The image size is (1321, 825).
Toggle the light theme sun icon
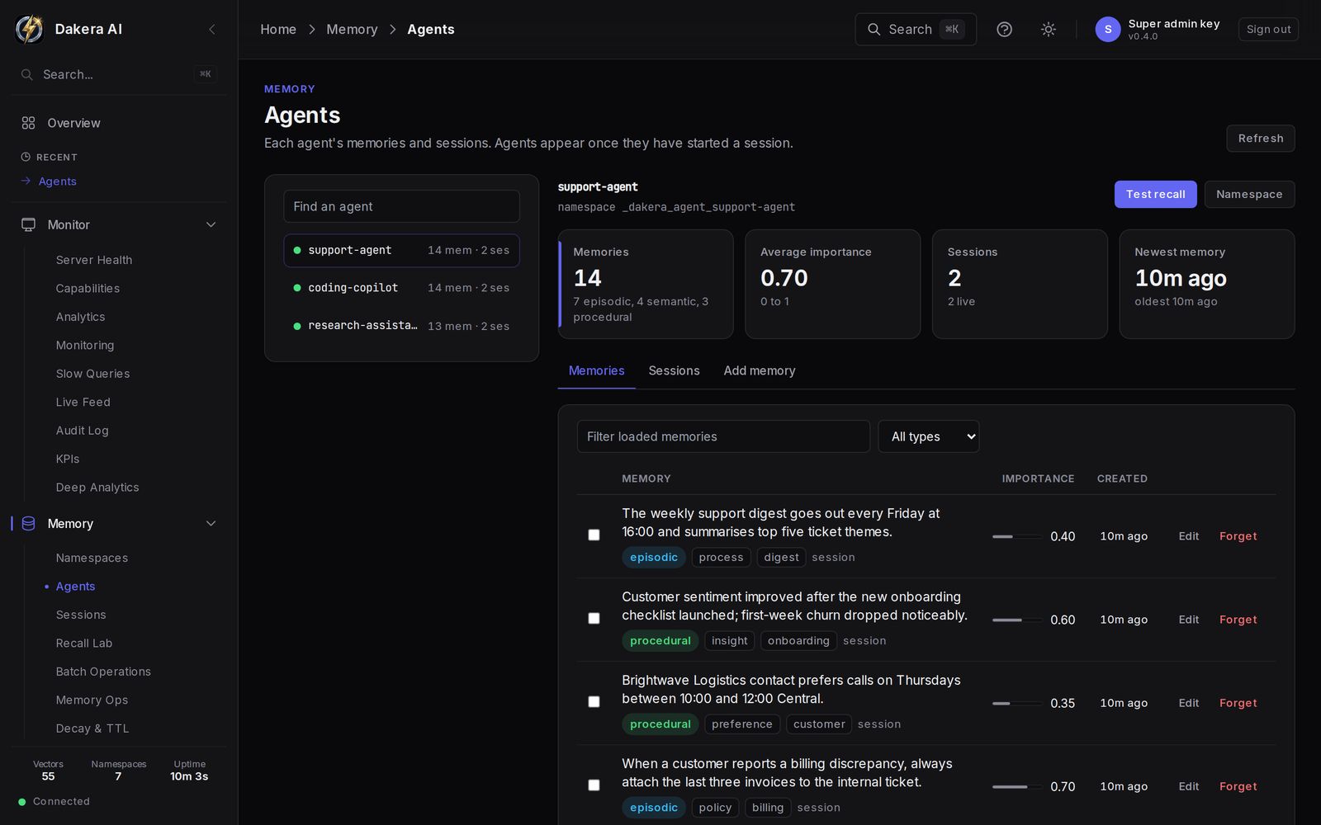point(1048,29)
